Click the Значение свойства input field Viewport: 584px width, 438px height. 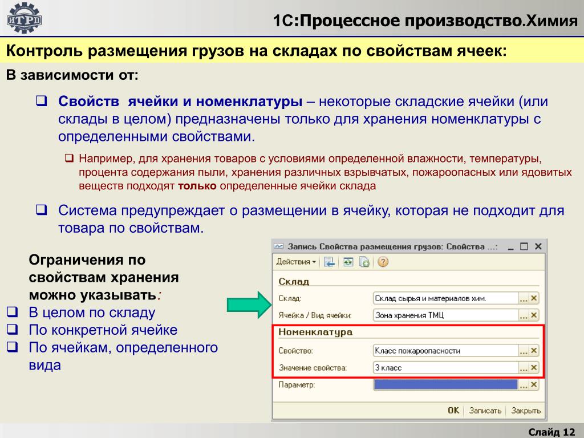(446, 368)
